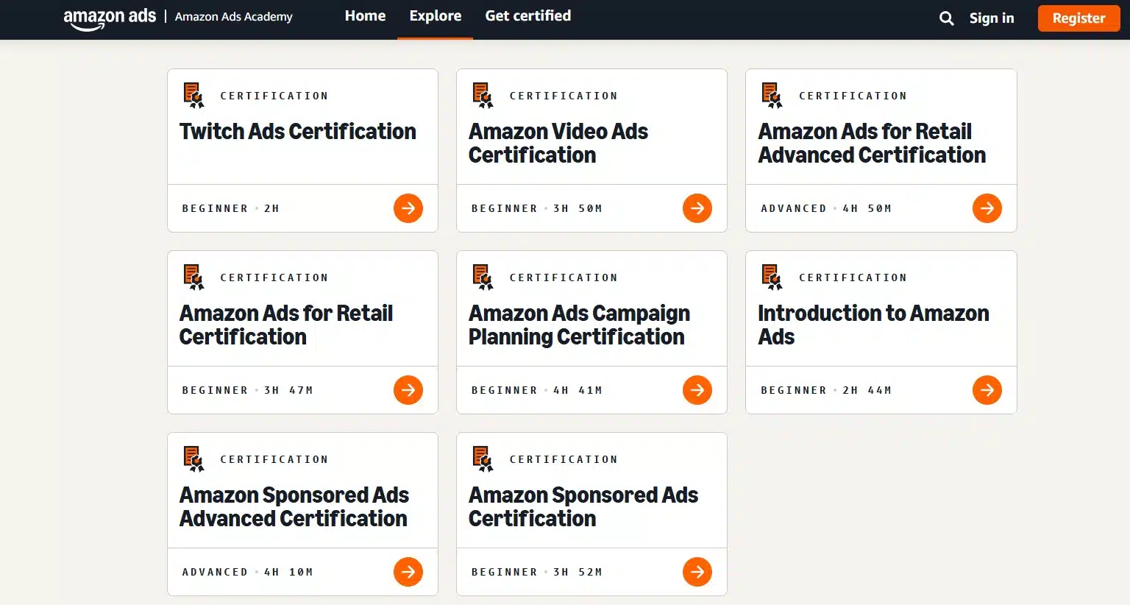Click certificate icon on Amazon Video Ads card
The width and height of the screenshot is (1130, 605).
483,96
